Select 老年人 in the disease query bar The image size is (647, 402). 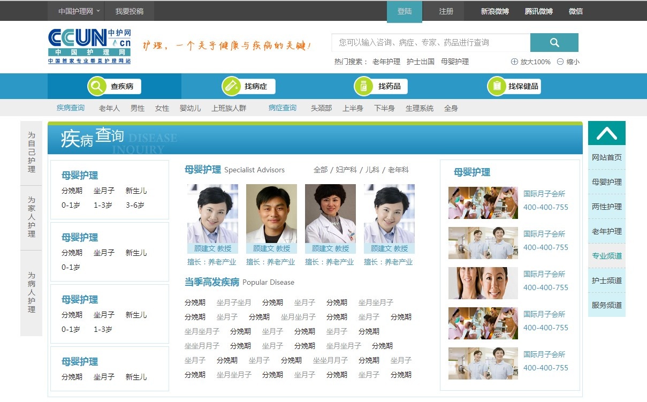point(109,108)
